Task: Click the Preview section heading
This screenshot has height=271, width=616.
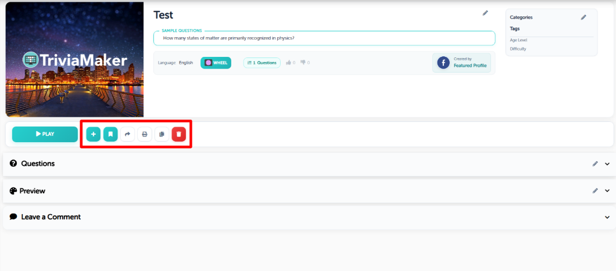Action: click(32, 191)
